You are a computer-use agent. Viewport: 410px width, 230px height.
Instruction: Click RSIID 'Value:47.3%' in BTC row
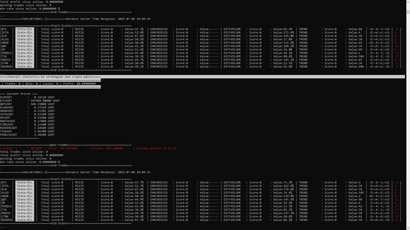coord(134,29)
